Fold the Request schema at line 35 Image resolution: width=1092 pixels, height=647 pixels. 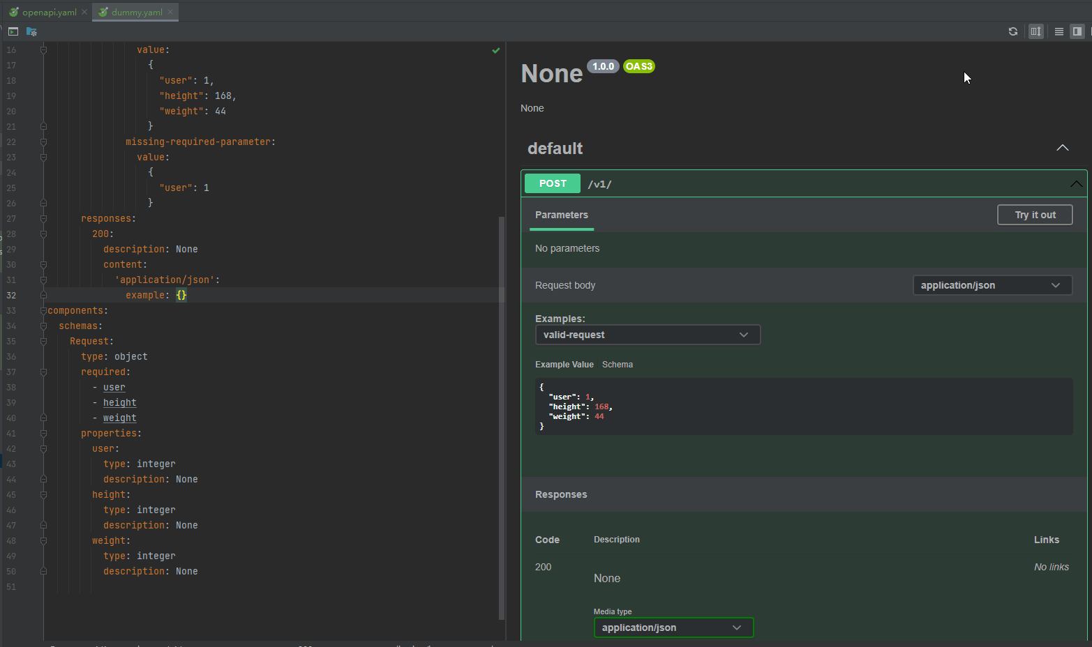(x=43, y=342)
